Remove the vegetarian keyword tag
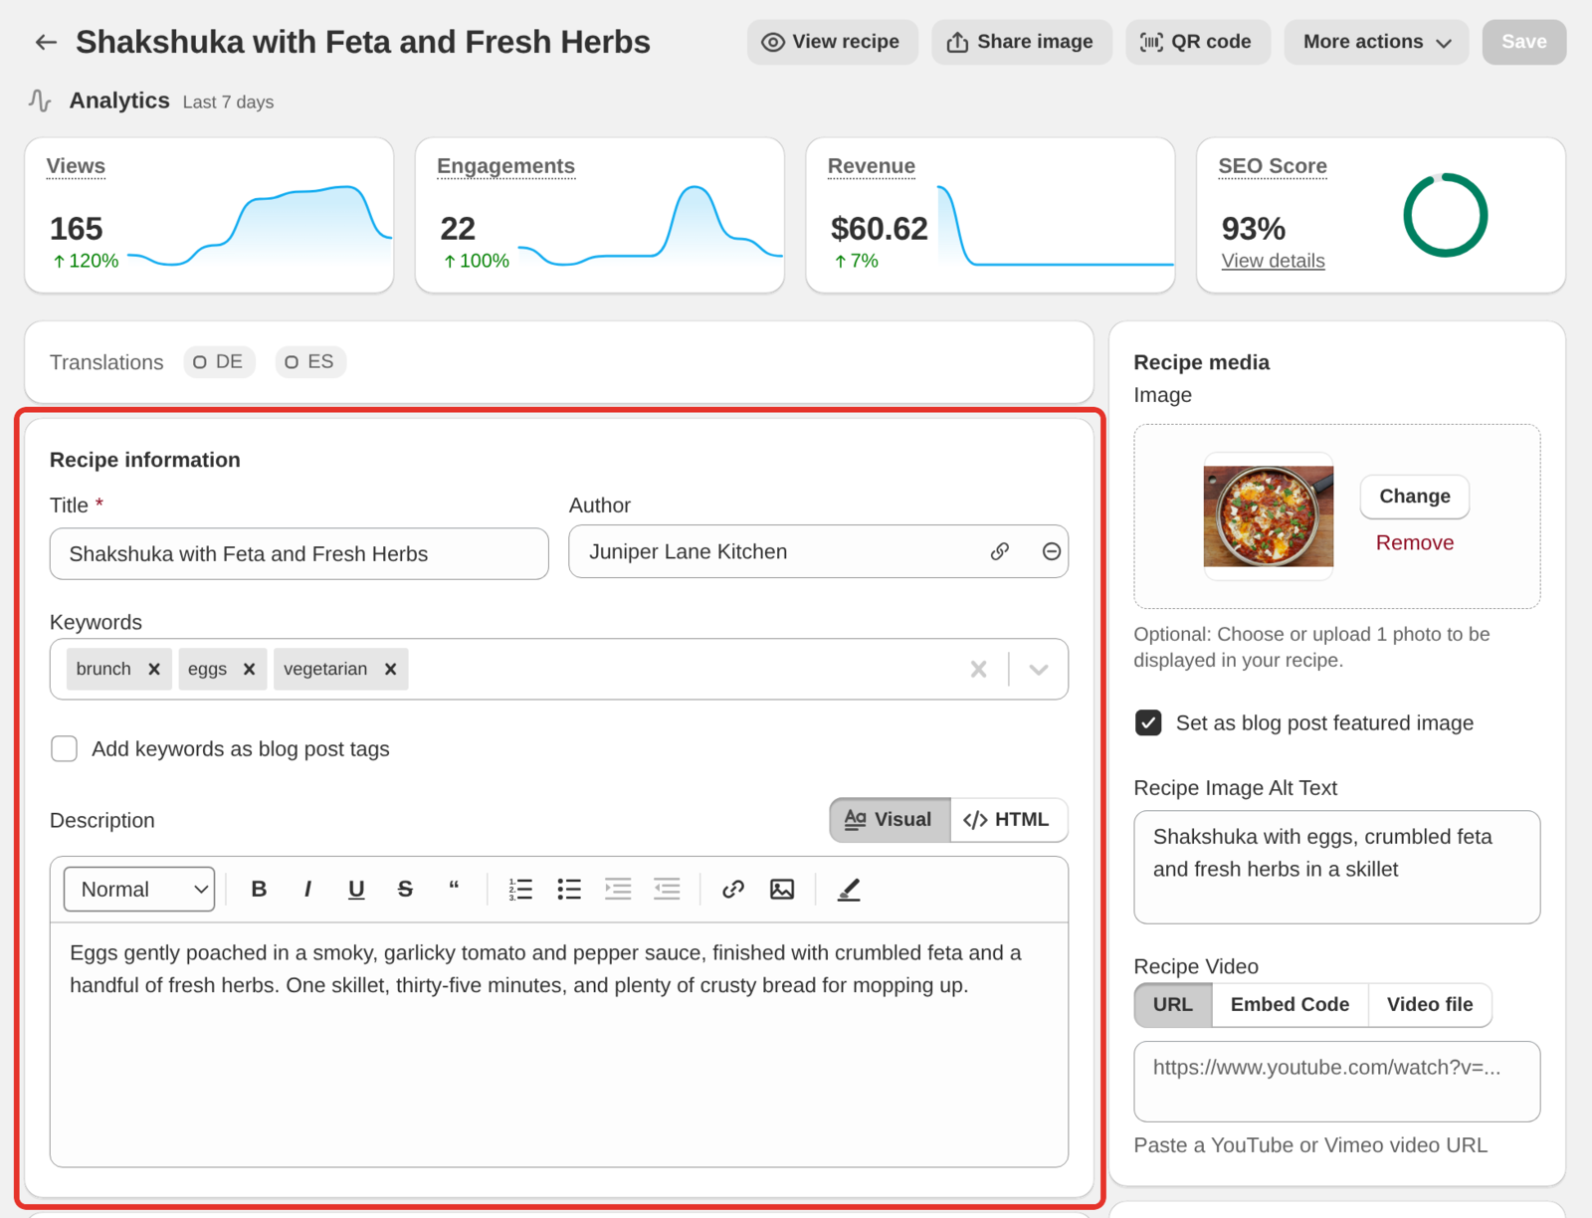Screen dimensions: 1592x1218 [391, 669]
